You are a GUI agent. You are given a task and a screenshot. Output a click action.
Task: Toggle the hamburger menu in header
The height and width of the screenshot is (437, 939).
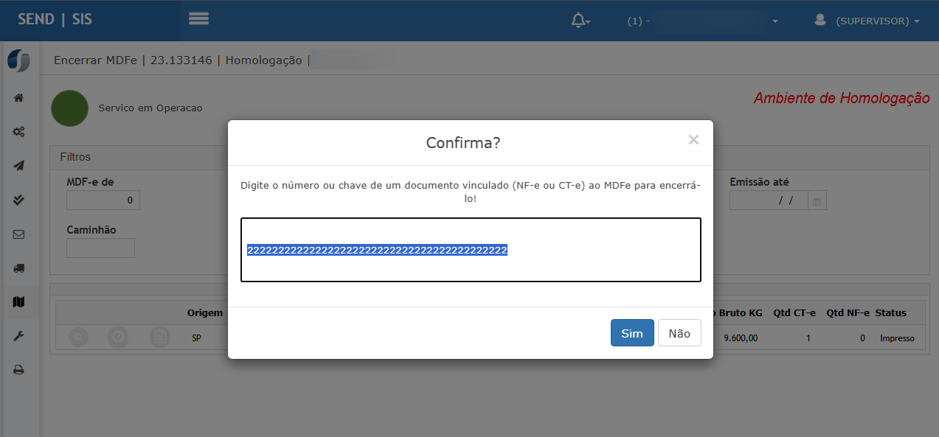click(198, 19)
